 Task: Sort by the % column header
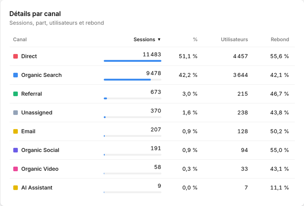[195, 39]
